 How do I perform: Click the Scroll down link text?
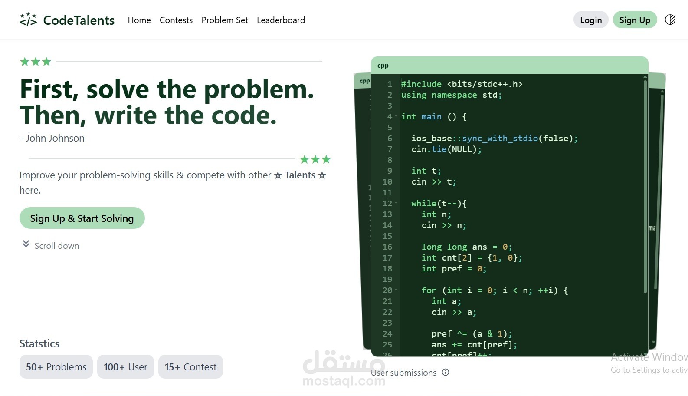point(57,246)
